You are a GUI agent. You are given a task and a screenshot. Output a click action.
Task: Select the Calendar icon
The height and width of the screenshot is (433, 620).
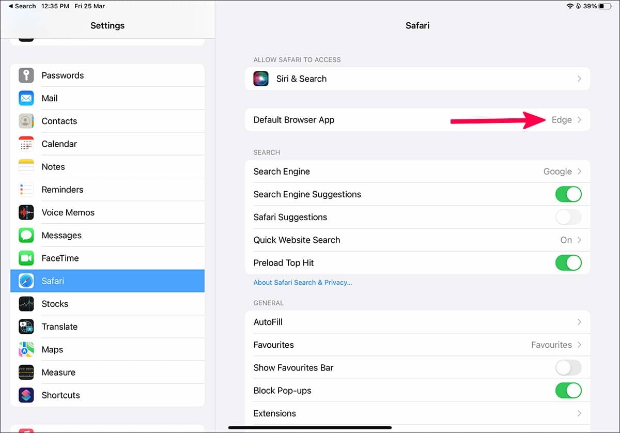point(26,144)
